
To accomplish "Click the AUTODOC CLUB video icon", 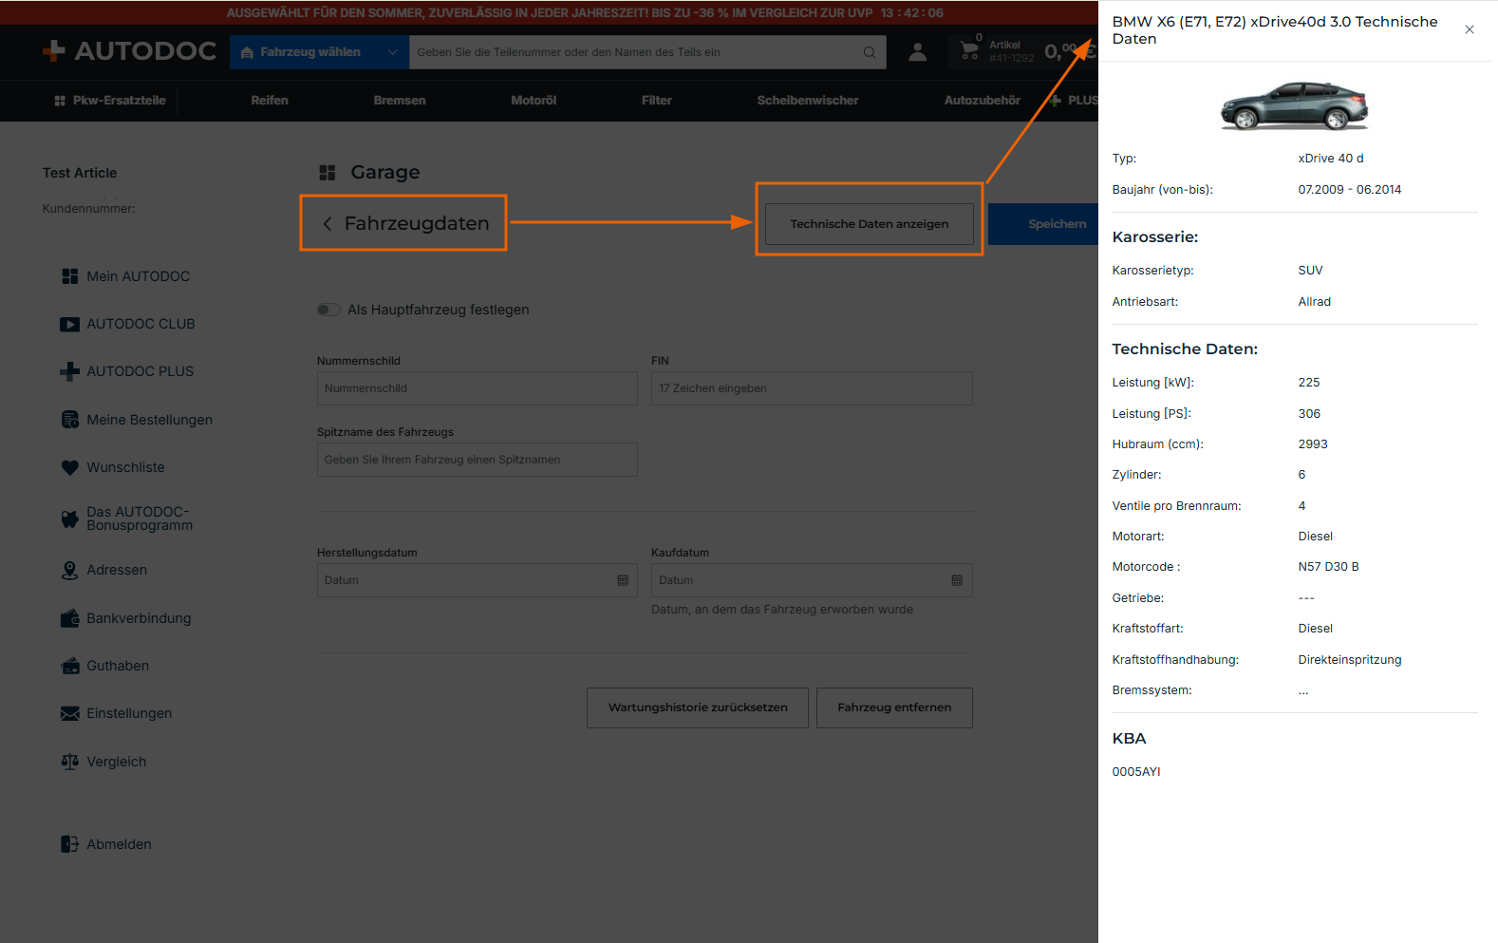I will 70,324.
